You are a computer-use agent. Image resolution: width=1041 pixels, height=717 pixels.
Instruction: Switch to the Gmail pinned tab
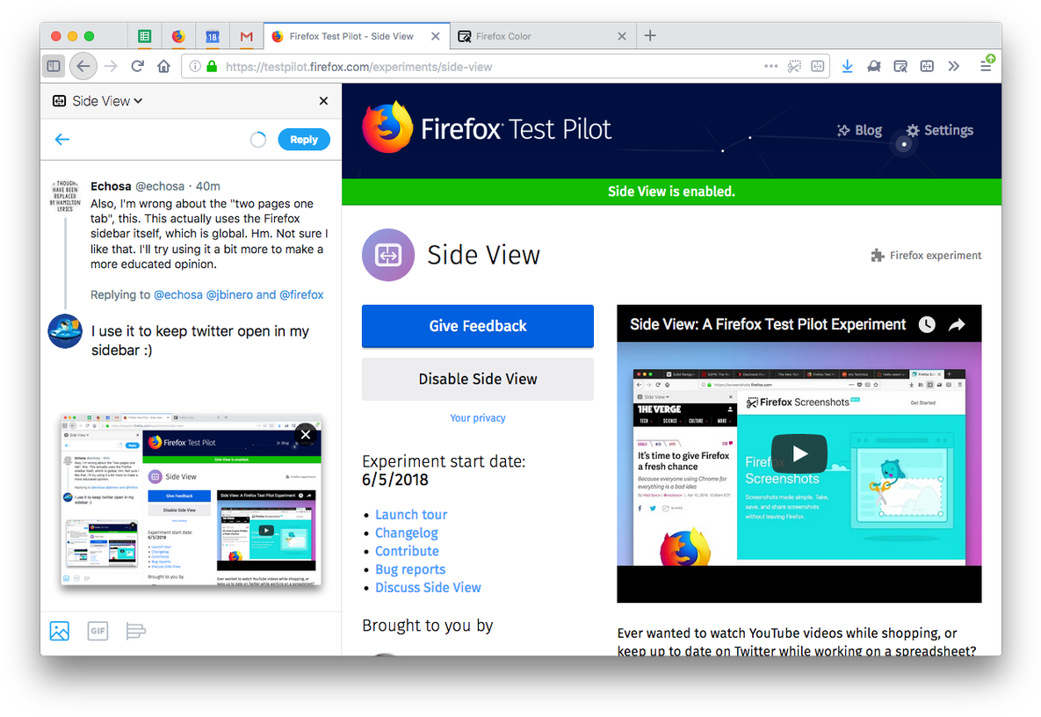[246, 37]
